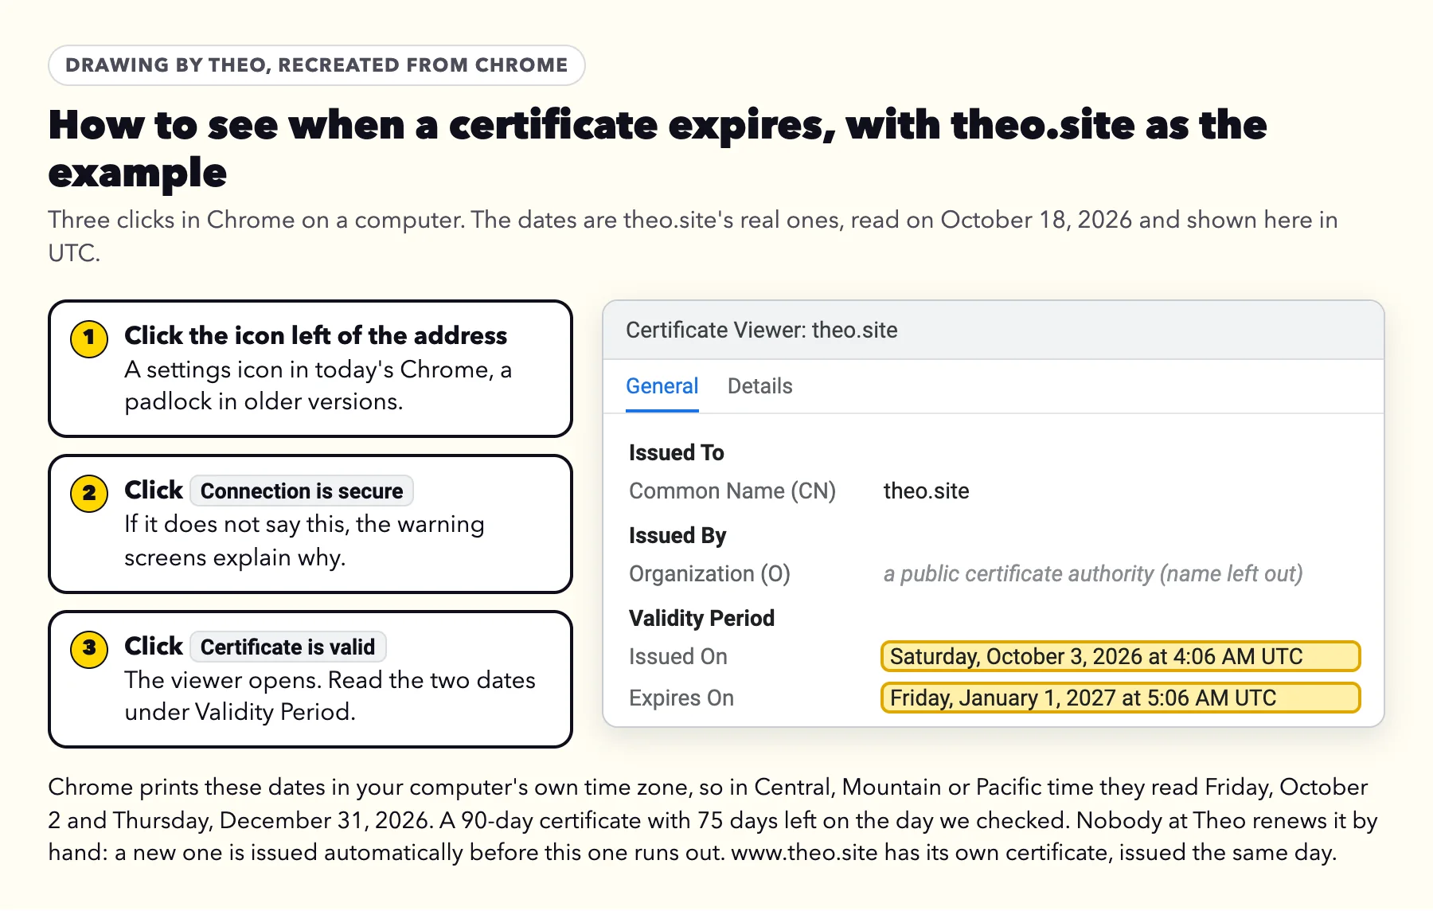Image resolution: width=1433 pixels, height=911 pixels.
Task: Click the Expires On date value
Action: (1120, 698)
